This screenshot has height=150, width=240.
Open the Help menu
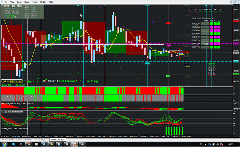(x=51, y=2)
